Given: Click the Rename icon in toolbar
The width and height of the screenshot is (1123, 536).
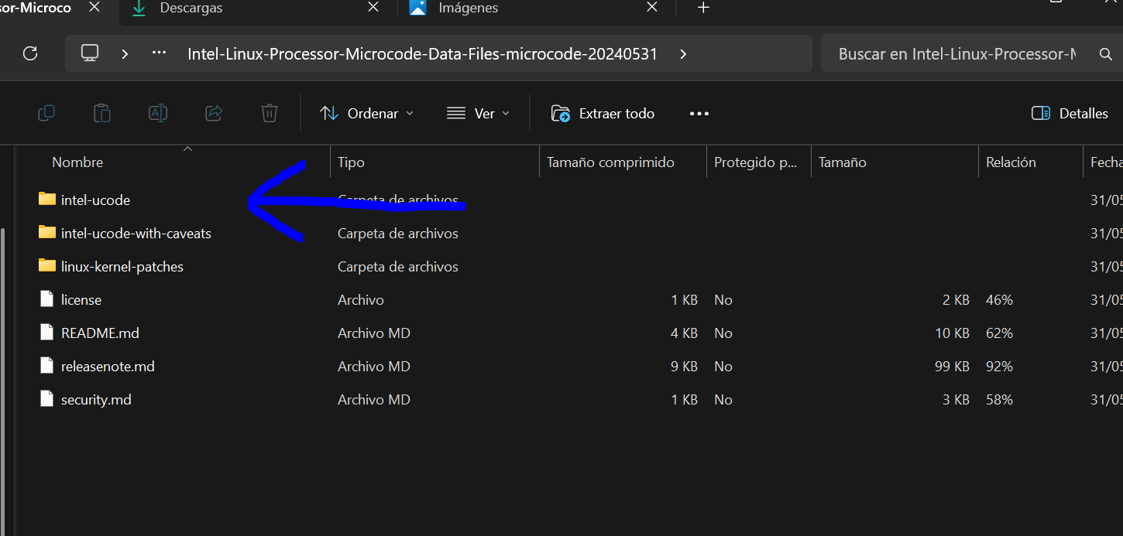Looking at the screenshot, I should point(158,113).
